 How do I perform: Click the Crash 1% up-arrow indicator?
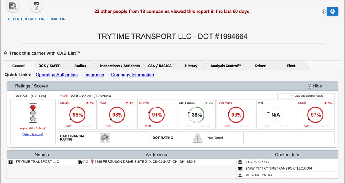click(x=328, y=103)
